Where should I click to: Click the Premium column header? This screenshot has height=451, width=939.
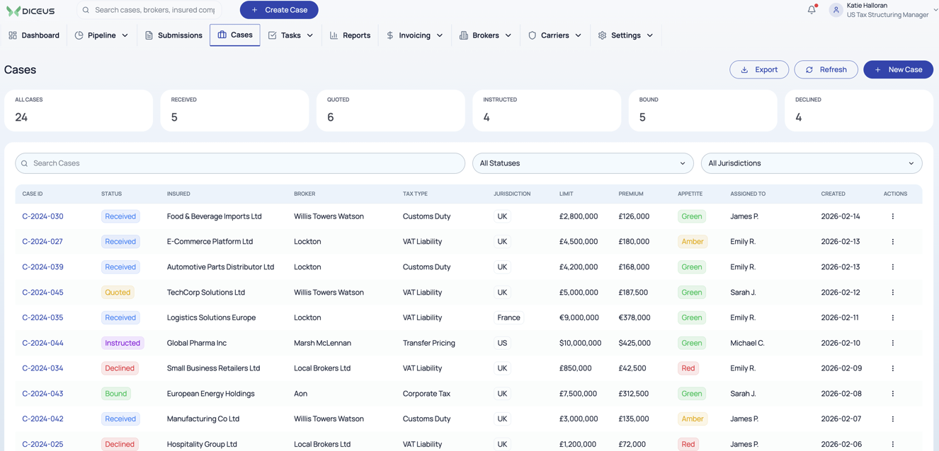631,194
